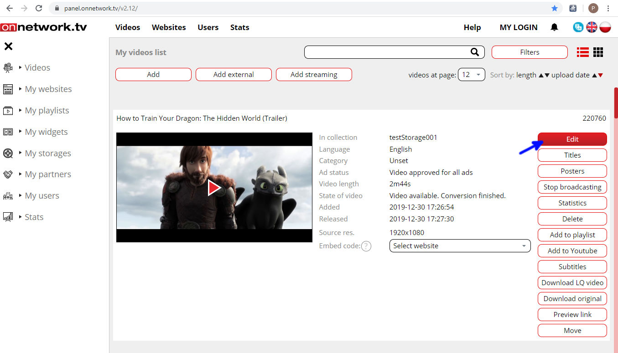Image resolution: width=618 pixels, height=353 pixels.
Task: Sort by upload date descending arrow
Action: tap(601, 76)
